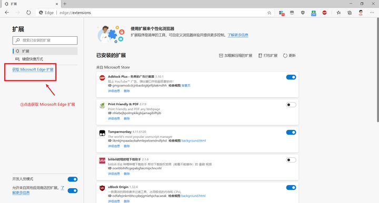Open the user profile avatar

[x=361, y=13]
